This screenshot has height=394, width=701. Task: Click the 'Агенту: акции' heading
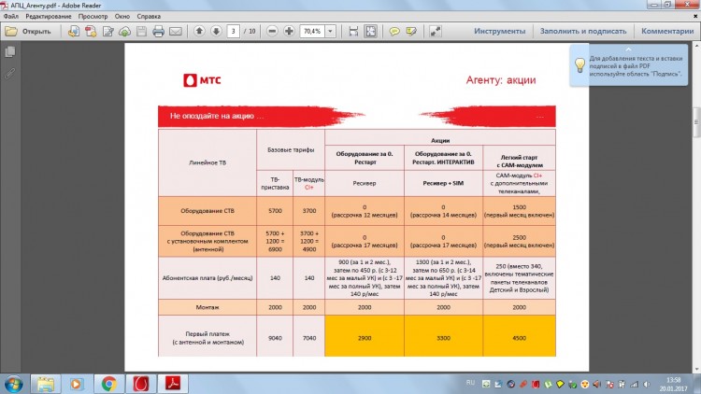501,80
